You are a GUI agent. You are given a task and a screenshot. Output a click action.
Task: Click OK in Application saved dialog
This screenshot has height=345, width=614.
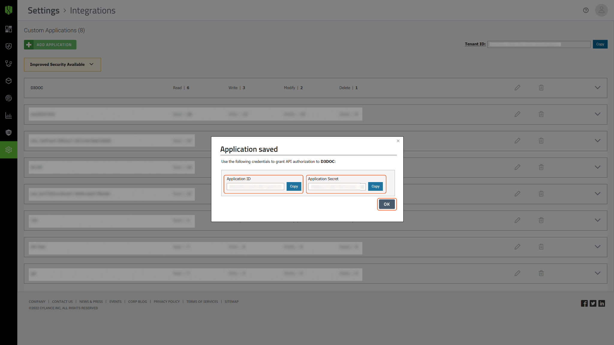pos(386,204)
